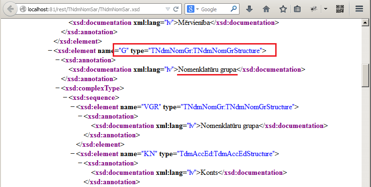Screen dimensions: 371x187
Task: Collapse the xsd:complexType node
Action: point(57,88)
